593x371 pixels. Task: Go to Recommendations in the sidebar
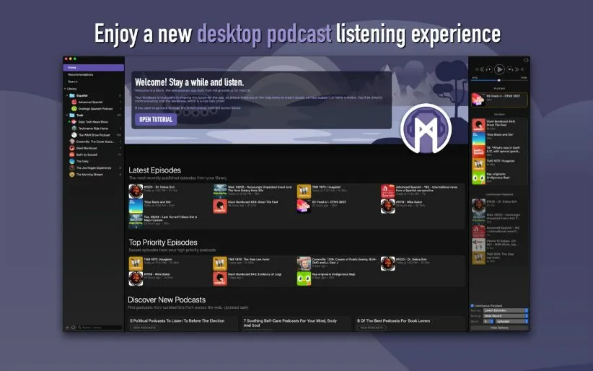80,74
